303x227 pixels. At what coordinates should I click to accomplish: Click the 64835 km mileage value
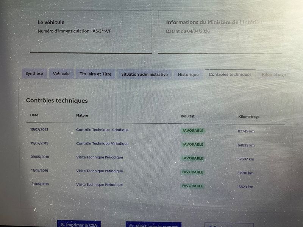(x=246, y=145)
